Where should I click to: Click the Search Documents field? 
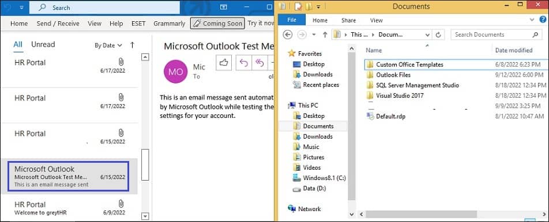point(496,35)
